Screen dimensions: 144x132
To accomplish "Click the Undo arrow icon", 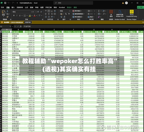I will pyautogui.click(x=9, y=3).
